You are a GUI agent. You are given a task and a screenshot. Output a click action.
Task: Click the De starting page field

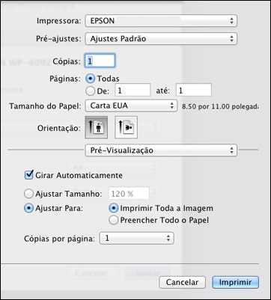(x=133, y=90)
